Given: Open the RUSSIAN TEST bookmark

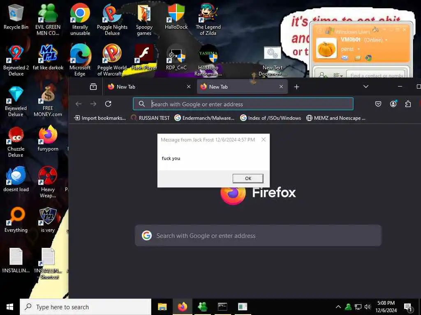Looking at the screenshot, I should [x=150, y=118].
